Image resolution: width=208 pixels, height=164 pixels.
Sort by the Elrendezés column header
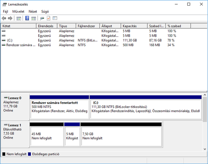point(47,26)
